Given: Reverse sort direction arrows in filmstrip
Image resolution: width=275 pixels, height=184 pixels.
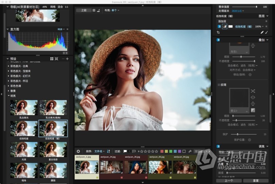Looking at the screenshot, I should pyautogui.click(x=108, y=151).
